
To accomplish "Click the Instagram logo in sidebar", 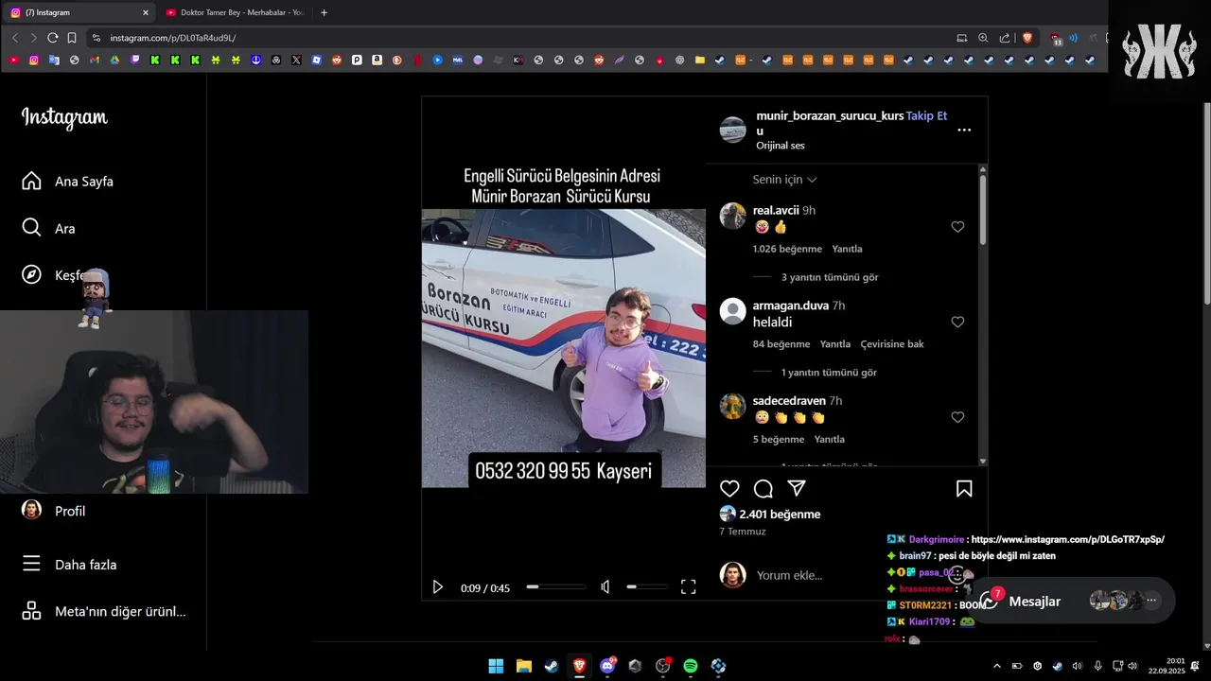I will pos(64,117).
